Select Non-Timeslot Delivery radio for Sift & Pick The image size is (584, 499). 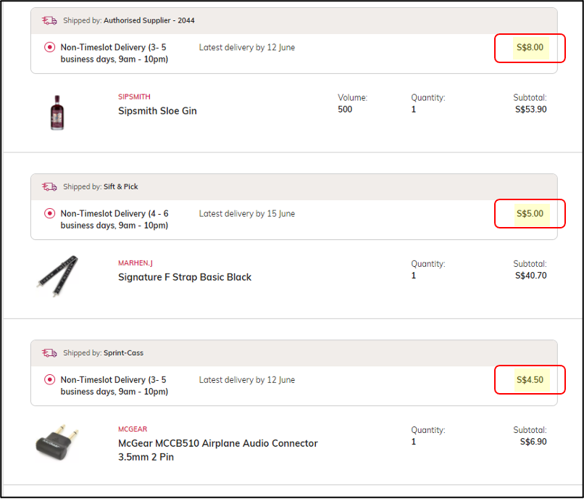coord(49,213)
